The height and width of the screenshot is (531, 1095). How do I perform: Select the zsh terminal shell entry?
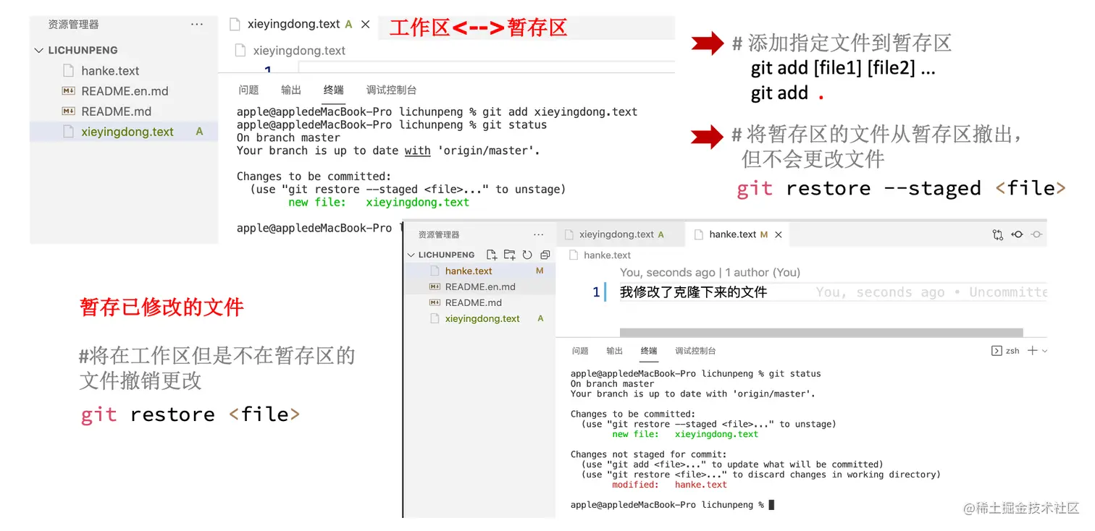tap(1005, 351)
